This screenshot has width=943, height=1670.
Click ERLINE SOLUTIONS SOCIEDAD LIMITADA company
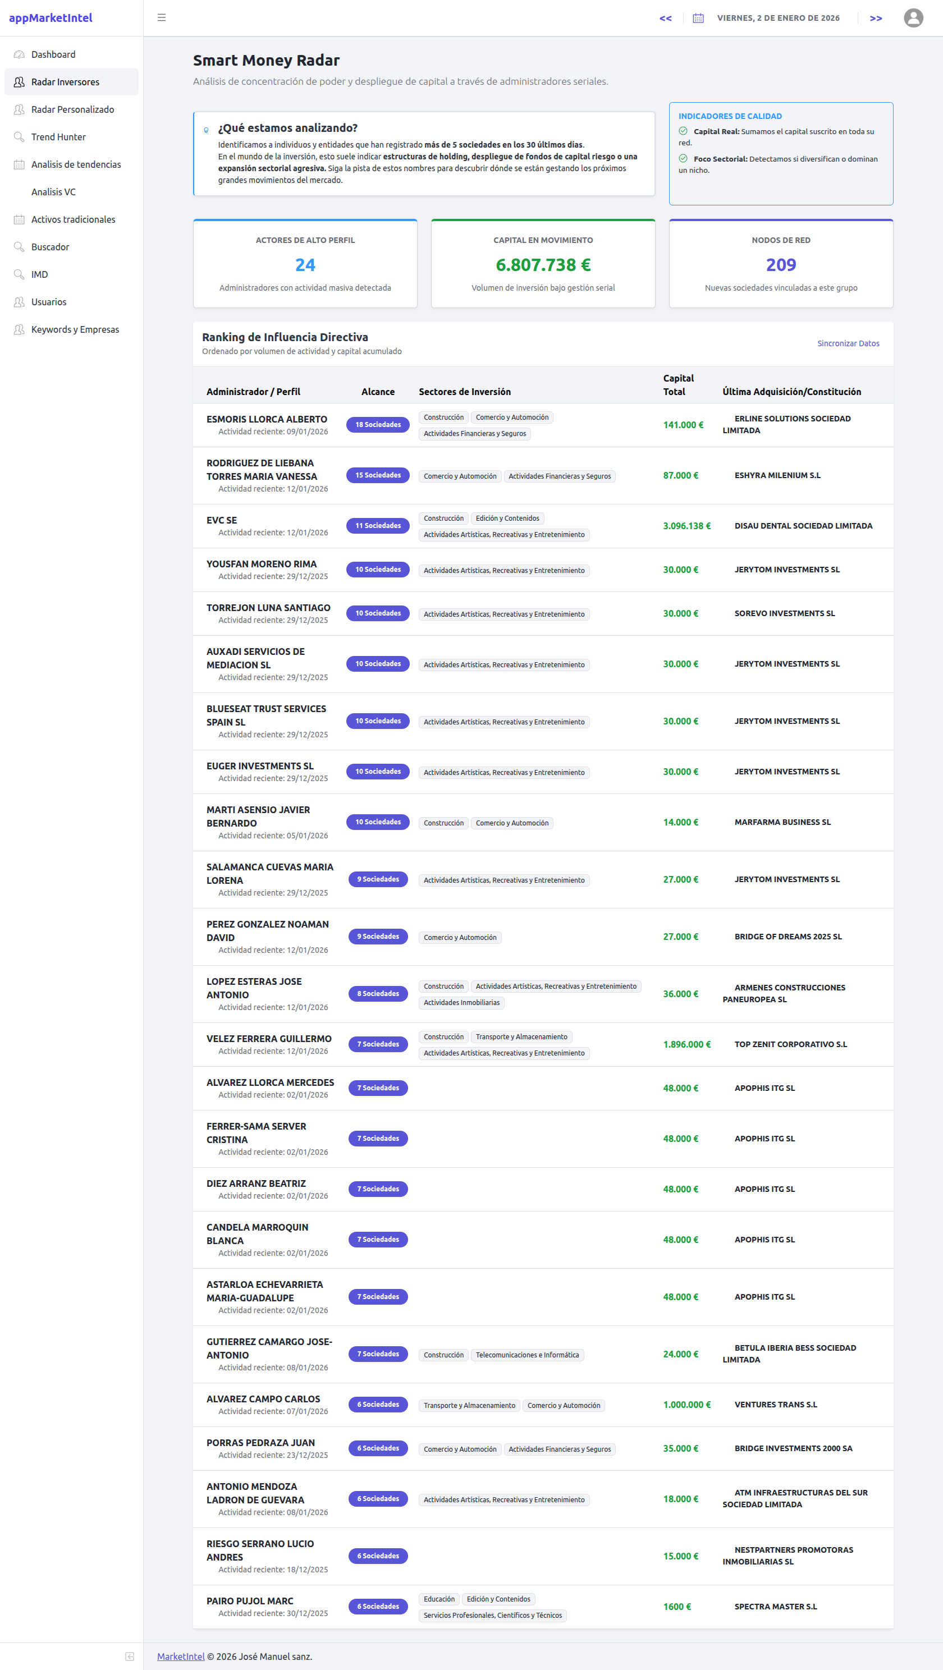(786, 425)
